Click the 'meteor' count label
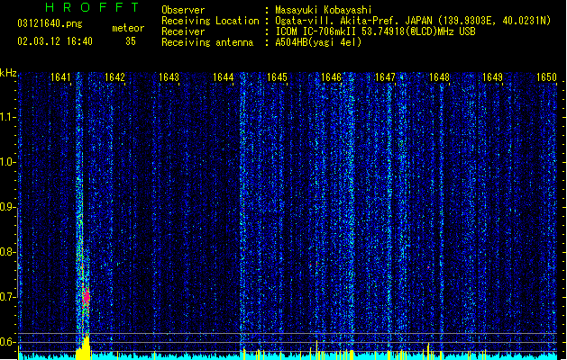567x360 pixels. 128,28
